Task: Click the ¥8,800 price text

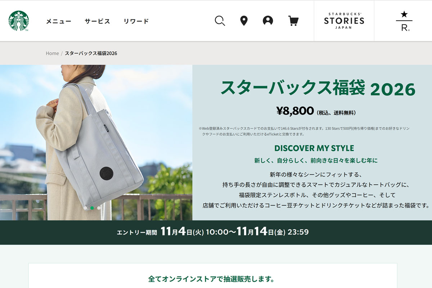Action: point(295,111)
